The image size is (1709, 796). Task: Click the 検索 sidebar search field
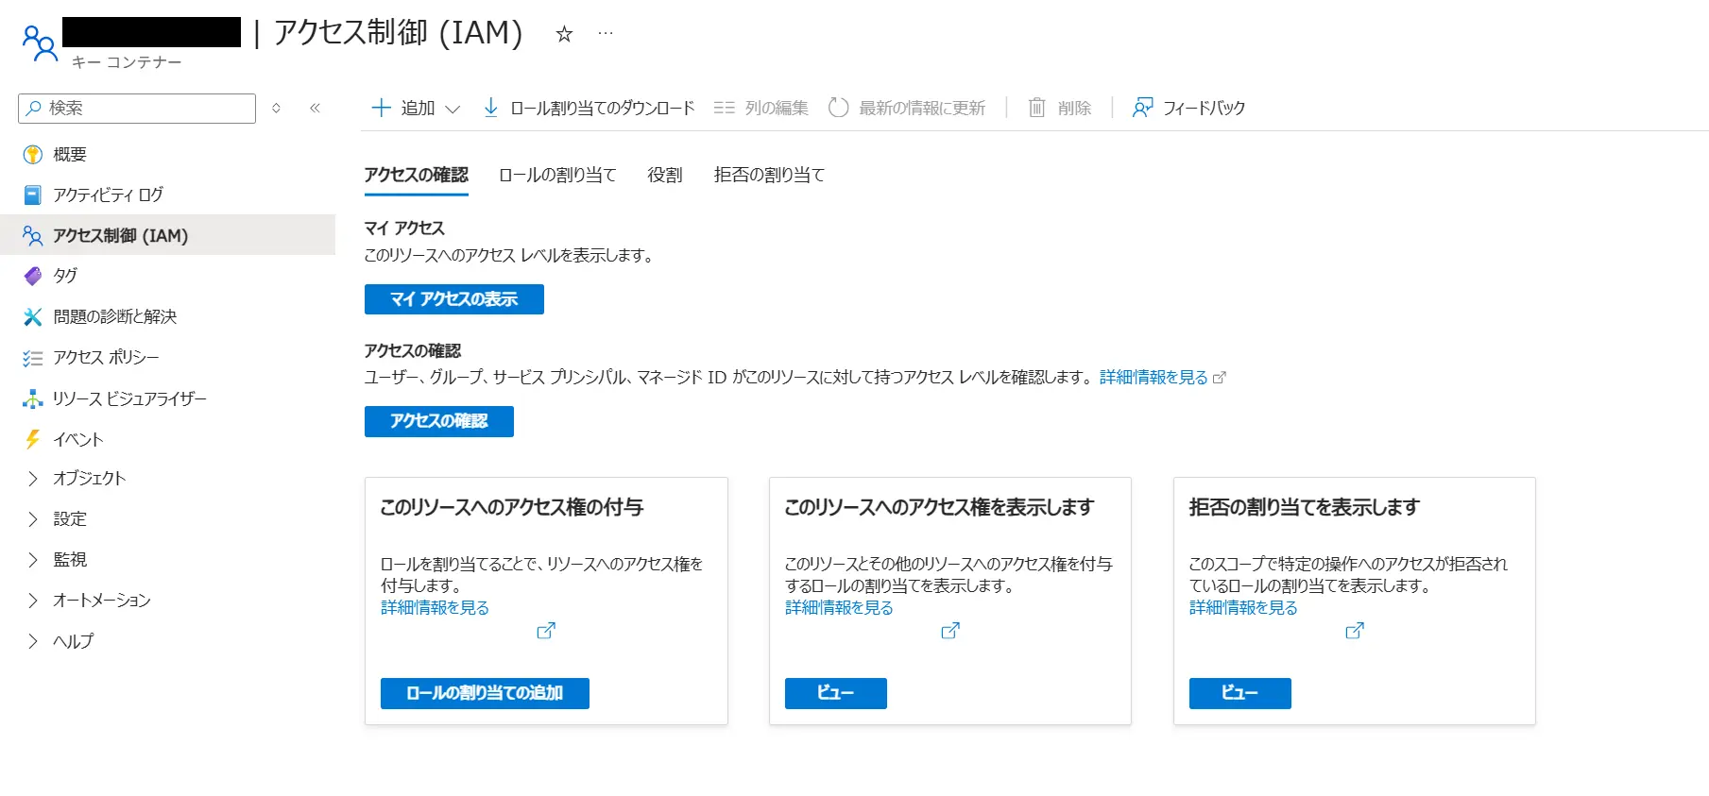137,109
